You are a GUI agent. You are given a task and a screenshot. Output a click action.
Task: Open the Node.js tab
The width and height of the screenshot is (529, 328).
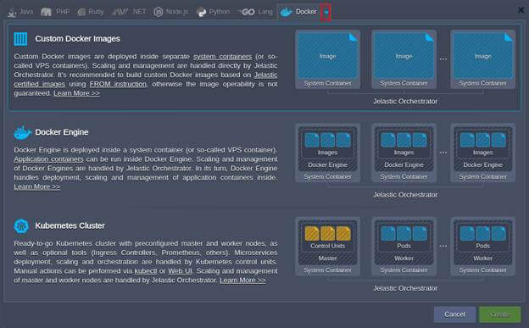(170, 12)
